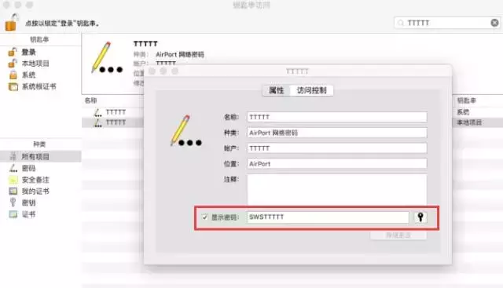The width and height of the screenshot is (503, 288).
Task: Select the 密钥 category with the key icon
Action: click(28, 202)
